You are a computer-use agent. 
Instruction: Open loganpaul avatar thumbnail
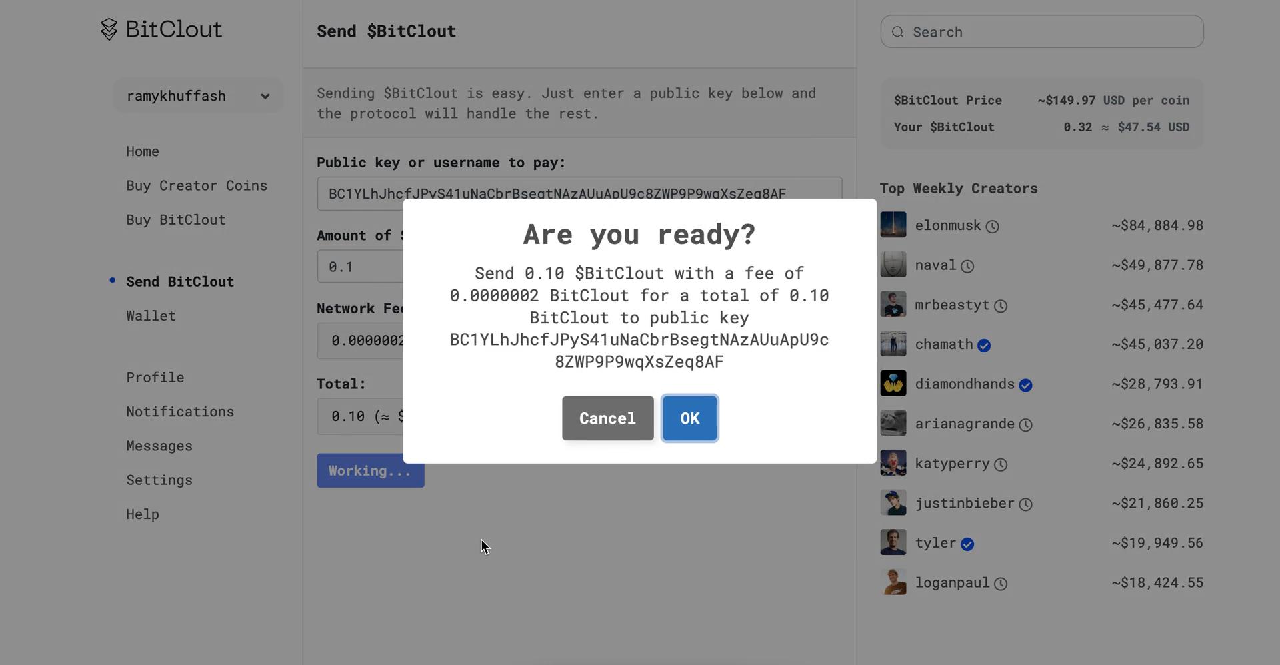tap(893, 582)
